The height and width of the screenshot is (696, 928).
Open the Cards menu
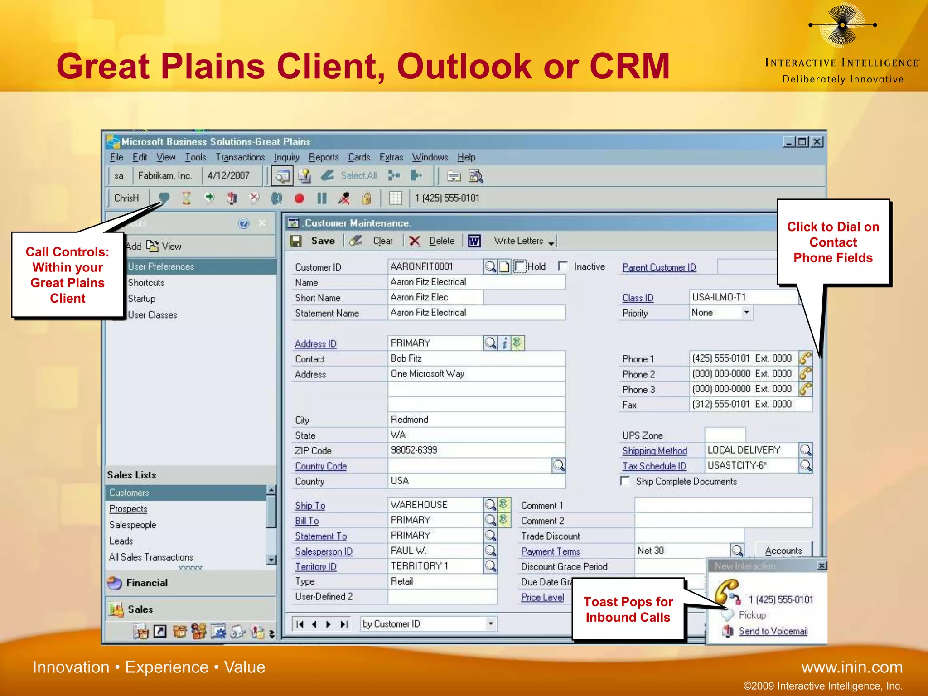[359, 157]
